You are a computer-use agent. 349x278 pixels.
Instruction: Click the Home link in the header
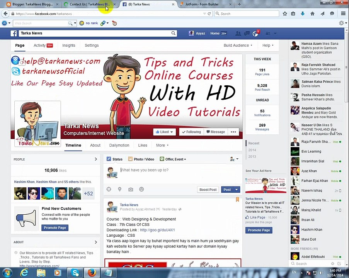(x=215, y=33)
